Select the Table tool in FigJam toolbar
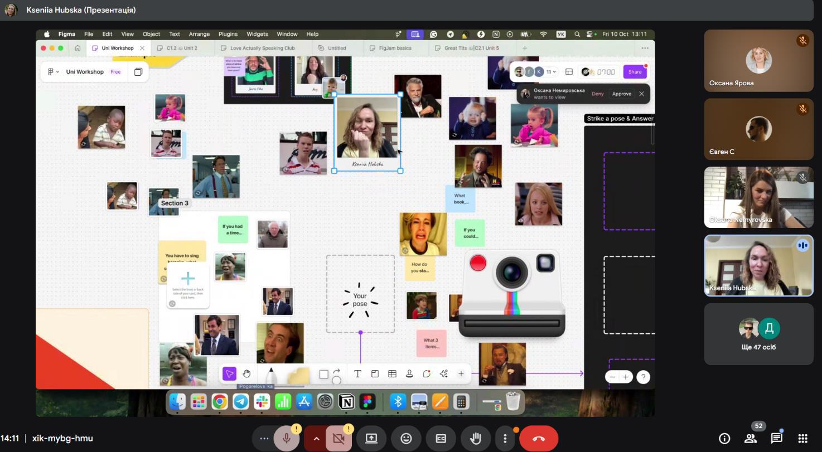The height and width of the screenshot is (452, 822). tap(392, 374)
